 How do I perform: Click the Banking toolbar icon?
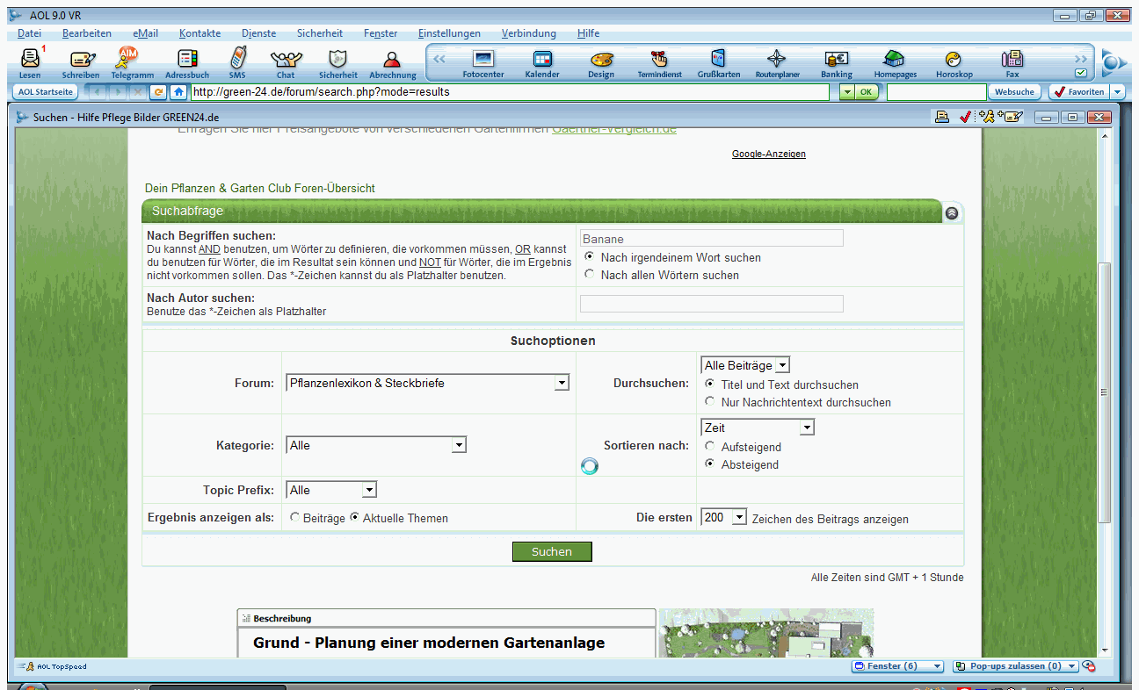coord(836,60)
